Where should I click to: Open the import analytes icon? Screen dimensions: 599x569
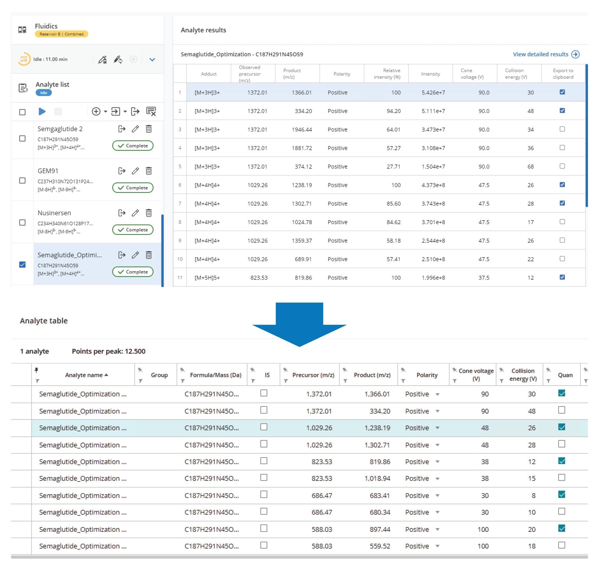(117, 111)
